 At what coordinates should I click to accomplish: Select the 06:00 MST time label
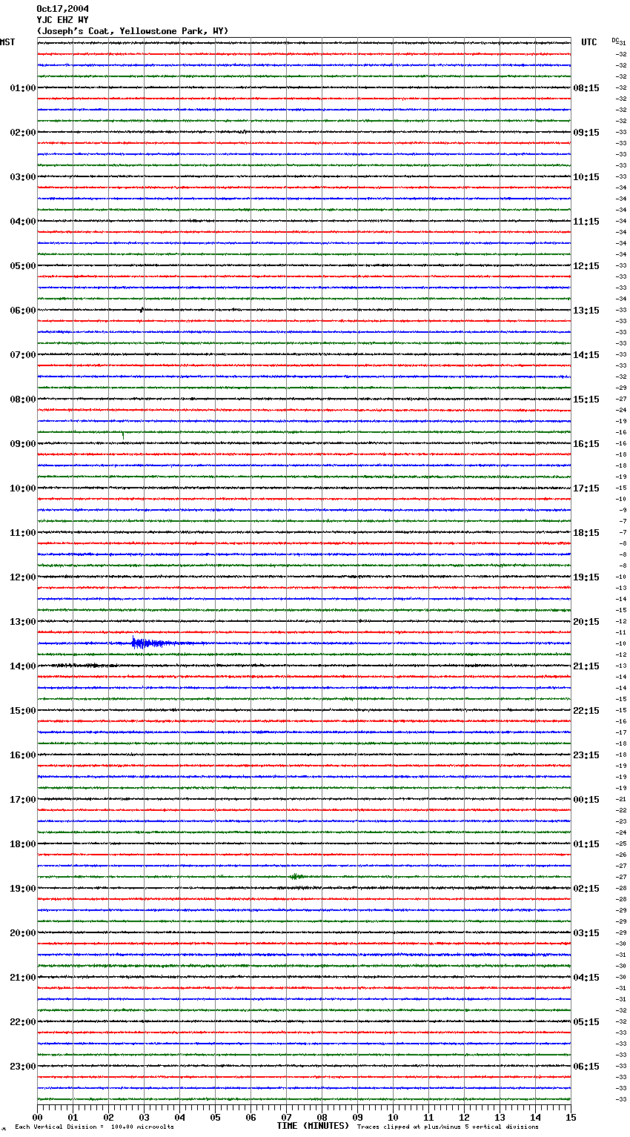(x=22, y=311)
